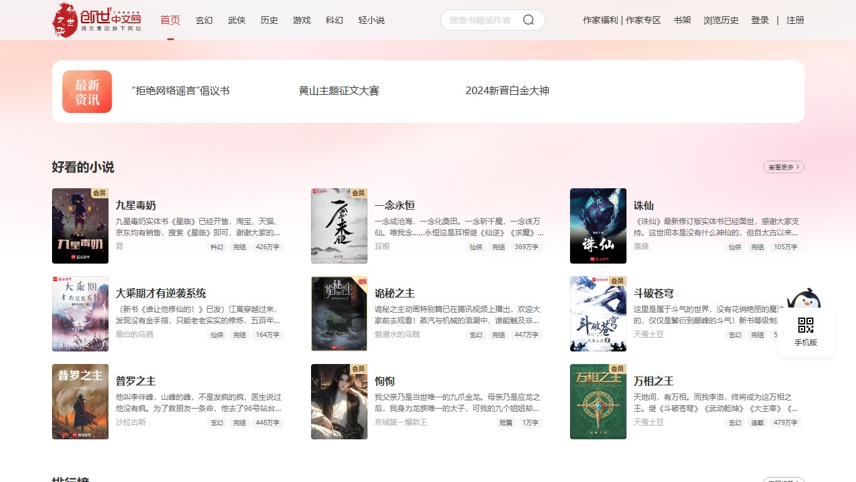Click the 注册 register link
Viewport: 856px width, 482px height.
(795, 20)
